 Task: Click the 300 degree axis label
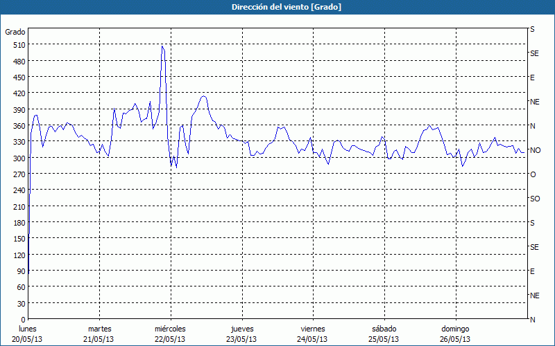[18, 158]
